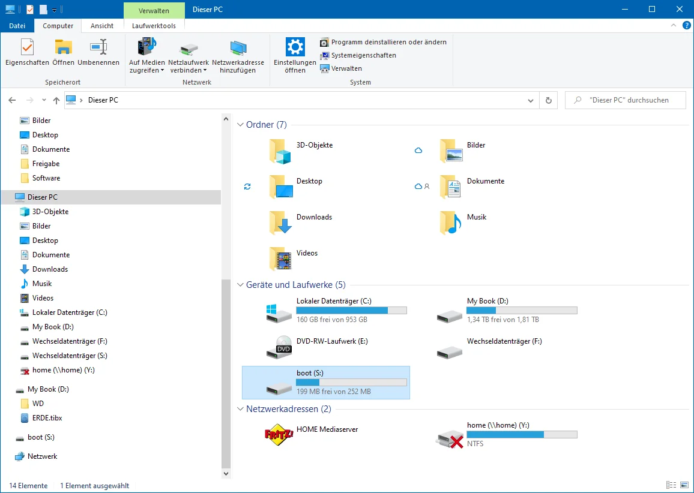Collapse the Geräte und Laufwerke group

(240, 285)
